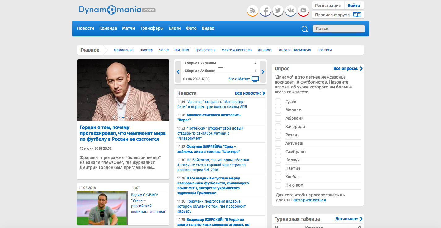Viewport: 441px width, 228px height.
Task: Click the Войти login button
Action: (x=354, y=5)
